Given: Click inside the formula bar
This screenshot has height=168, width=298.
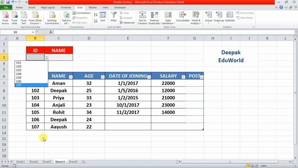Looking at the screenshot, I should click(174, 32).
